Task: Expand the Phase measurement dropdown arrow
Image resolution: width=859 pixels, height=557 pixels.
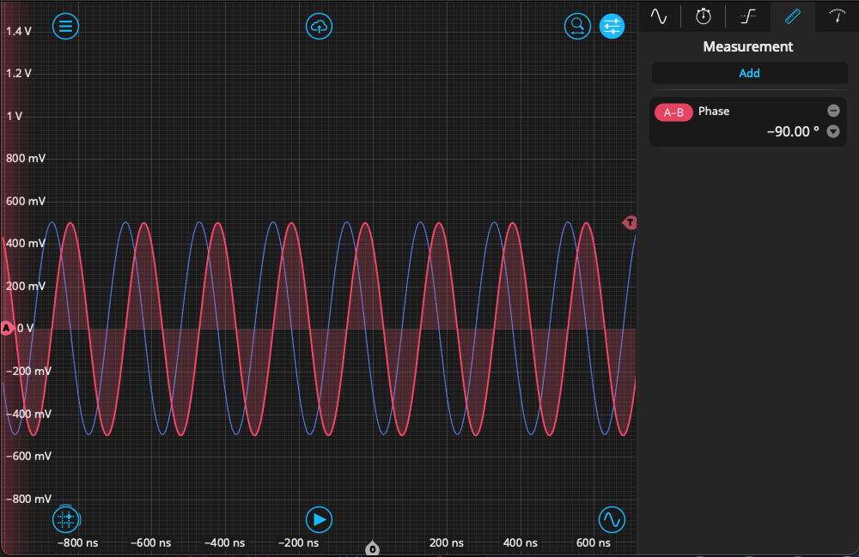Action: 832,132
